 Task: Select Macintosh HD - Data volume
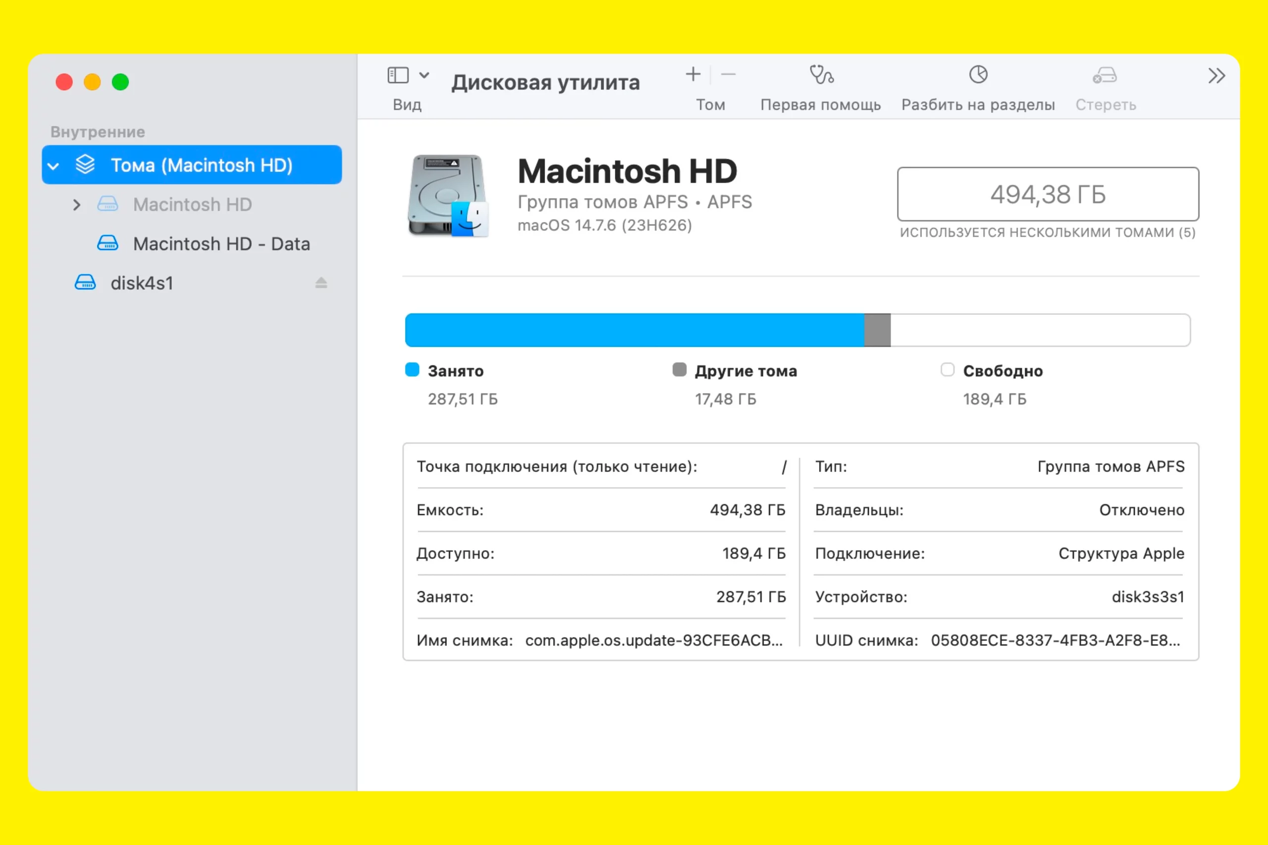point(221,244)
